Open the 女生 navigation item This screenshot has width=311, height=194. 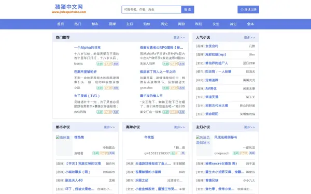coord(216,24)
